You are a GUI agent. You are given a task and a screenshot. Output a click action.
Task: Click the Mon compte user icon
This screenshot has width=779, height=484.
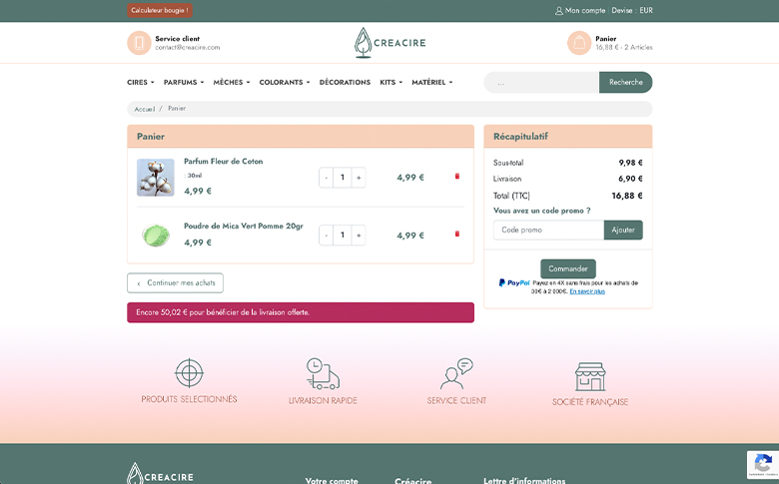click(559, 10)
